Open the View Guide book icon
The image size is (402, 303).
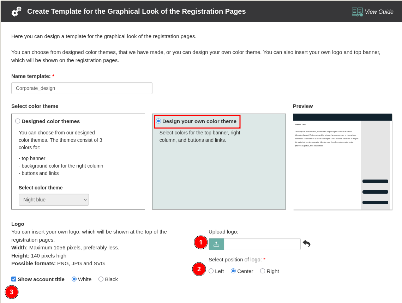click(357, 12)
